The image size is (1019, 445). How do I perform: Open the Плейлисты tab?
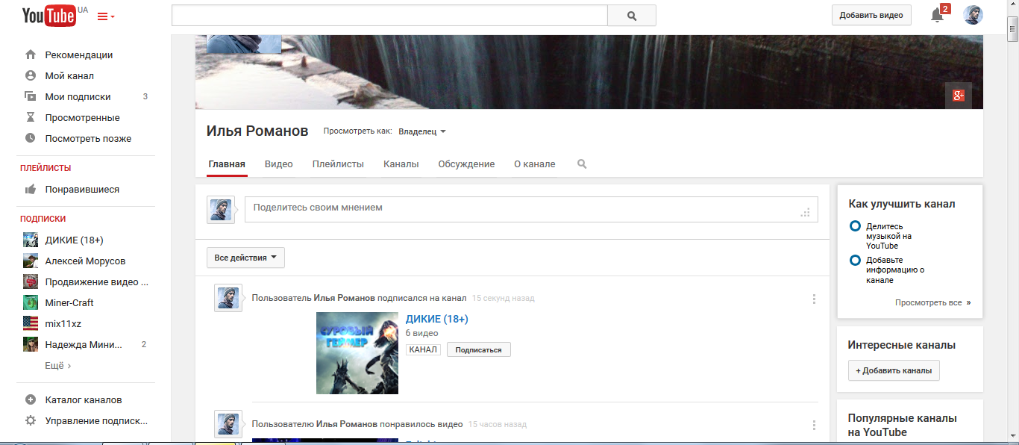[x=338, y=164]
